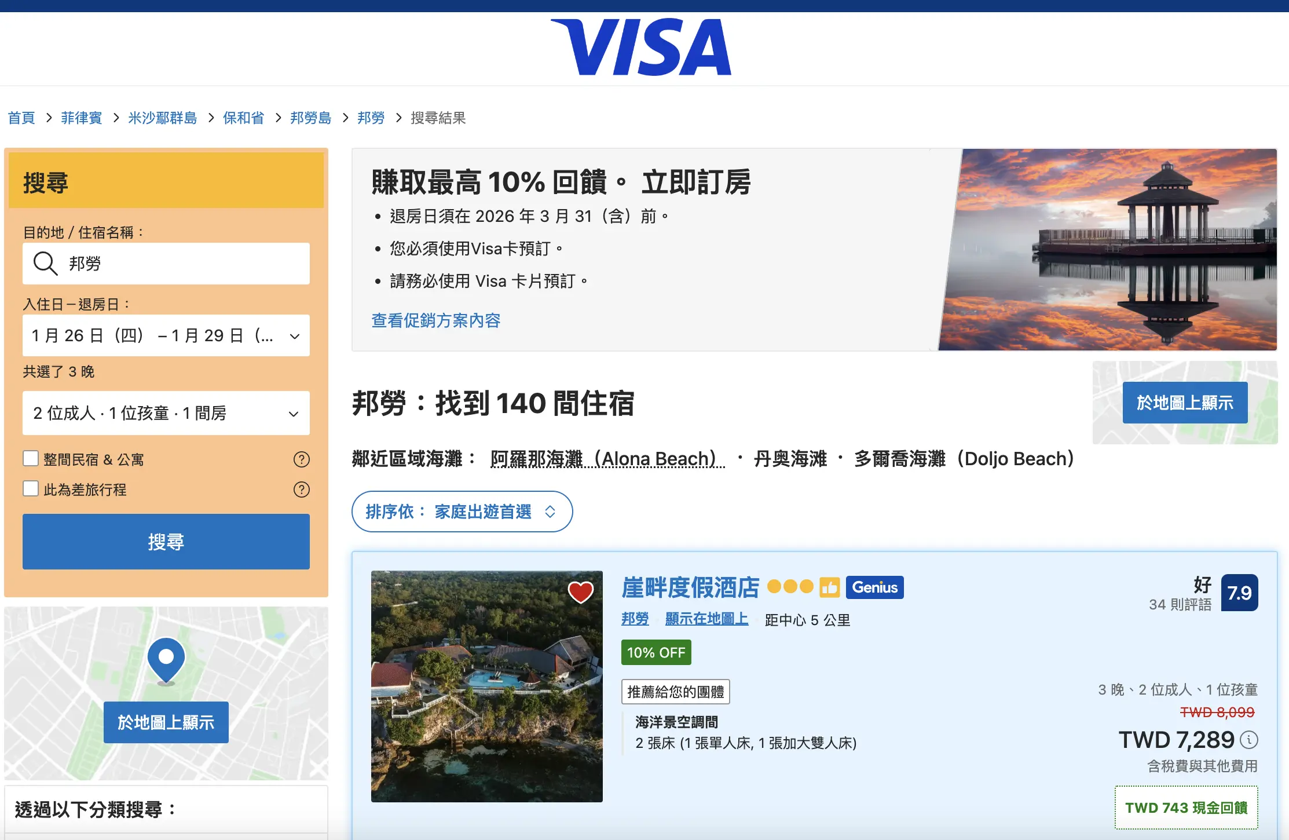Click price info icon next to TWD 7,289
This screenshot has height=840, width=1289.
(x=1249, y=740)
